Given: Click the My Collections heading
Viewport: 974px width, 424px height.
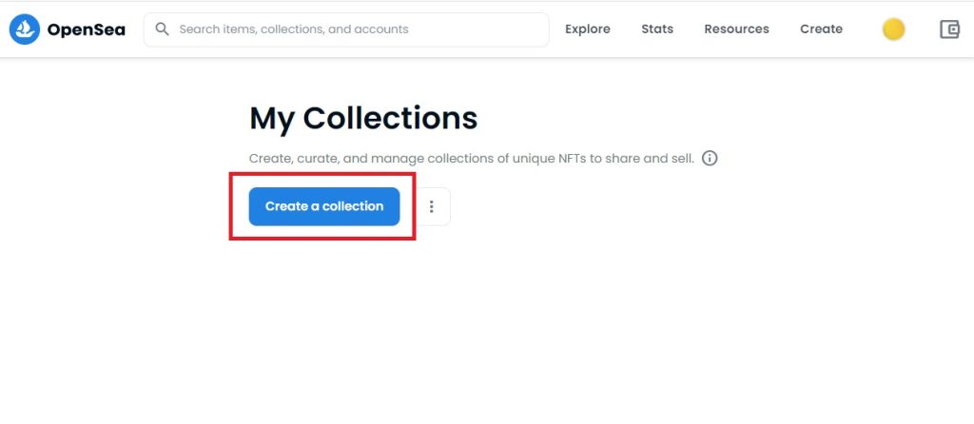Looking at the screenshot, I should click(363, 118).
